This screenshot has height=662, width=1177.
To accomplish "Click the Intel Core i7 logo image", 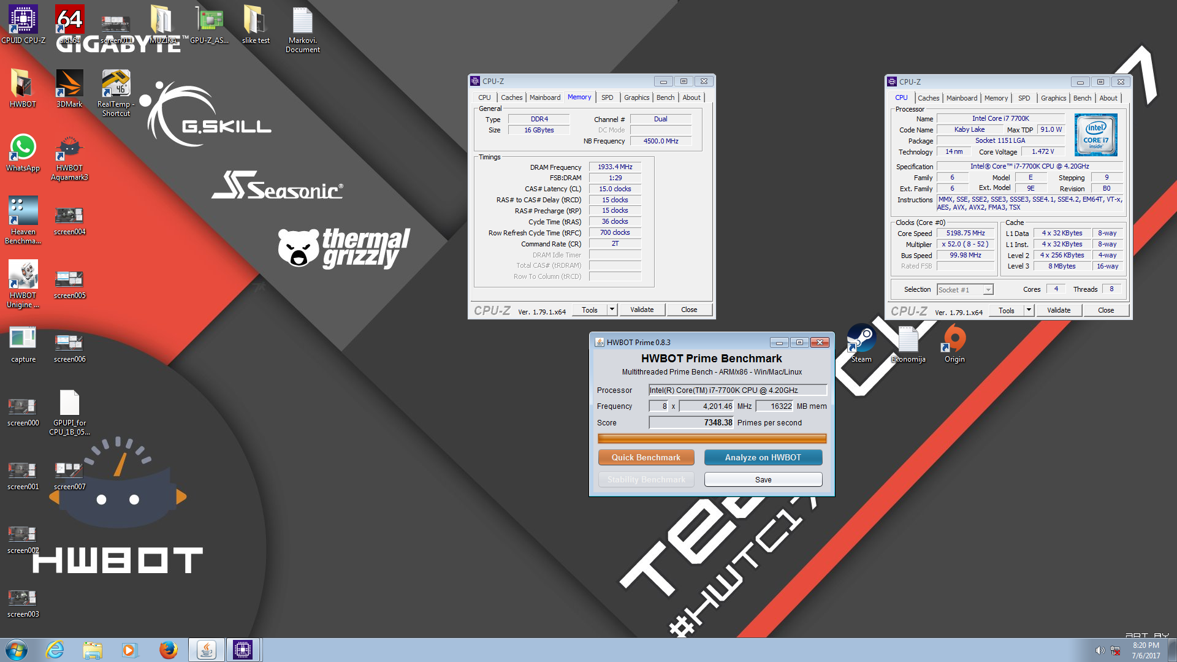I will click(1095, 135).
